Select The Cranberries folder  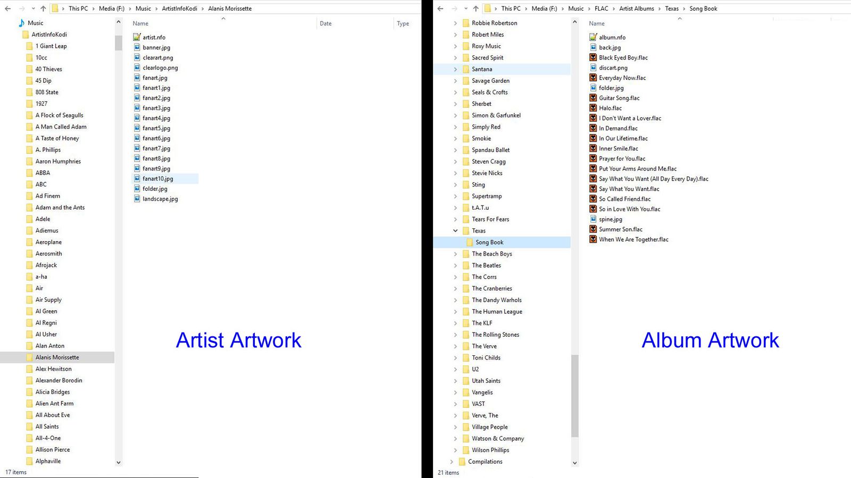pos(492,288)
